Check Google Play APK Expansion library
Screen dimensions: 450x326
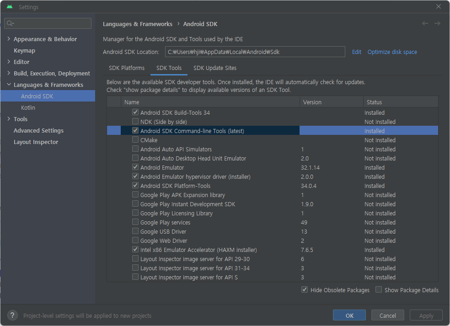[x=135, y=195]
